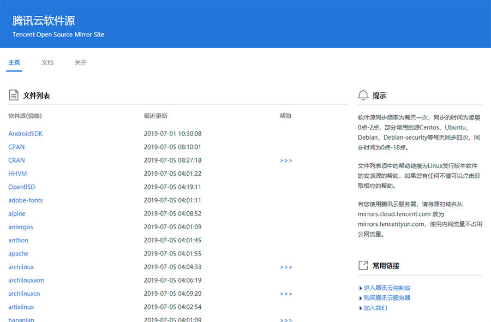This screenshot has height=322, width=491.
Task: Open the CRAN mirror link
Action: [16, 160]
